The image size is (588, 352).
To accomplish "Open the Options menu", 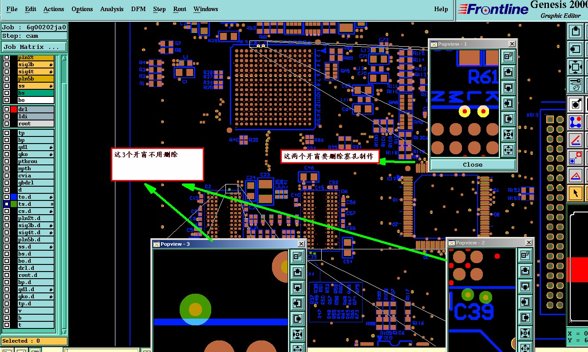I will pos(82,9).
